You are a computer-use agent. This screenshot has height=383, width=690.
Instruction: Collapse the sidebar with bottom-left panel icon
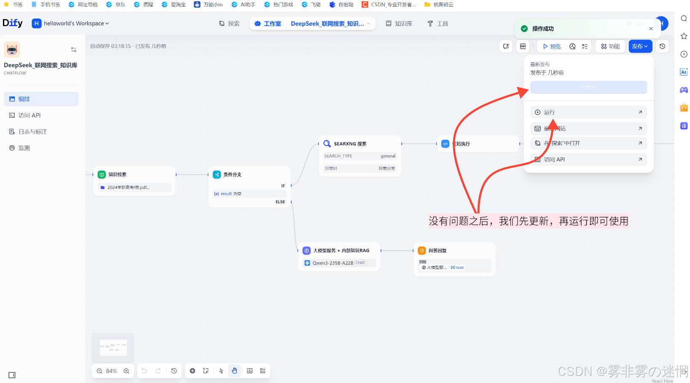click(x=12, y=375)
